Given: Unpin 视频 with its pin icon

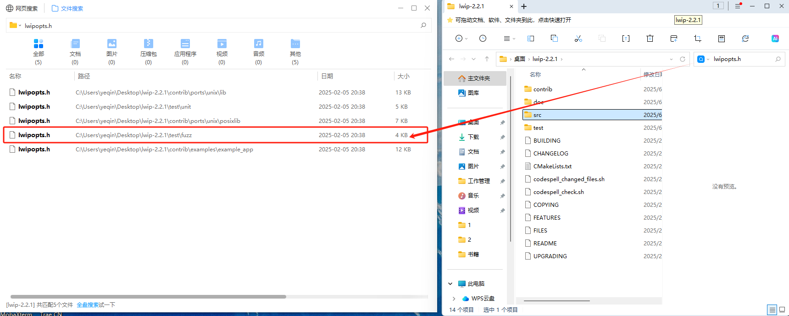Looking at the screenshot, I should (x=503, y=211).
